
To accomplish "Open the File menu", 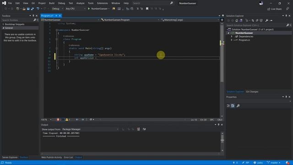I will pos(10,3).
